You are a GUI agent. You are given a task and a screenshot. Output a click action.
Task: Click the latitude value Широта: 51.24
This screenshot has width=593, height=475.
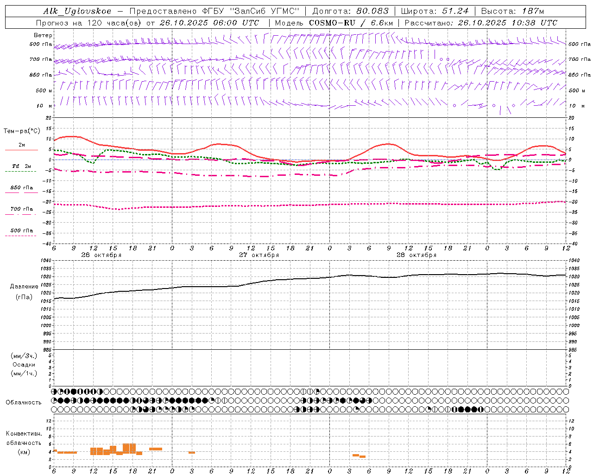point(435,12)
